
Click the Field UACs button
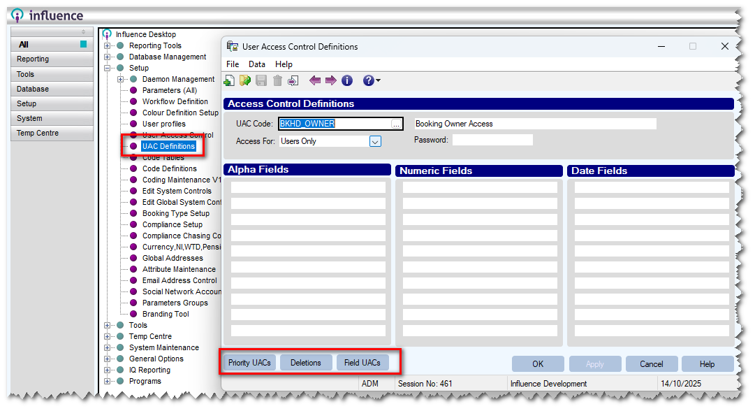(362, 363)
